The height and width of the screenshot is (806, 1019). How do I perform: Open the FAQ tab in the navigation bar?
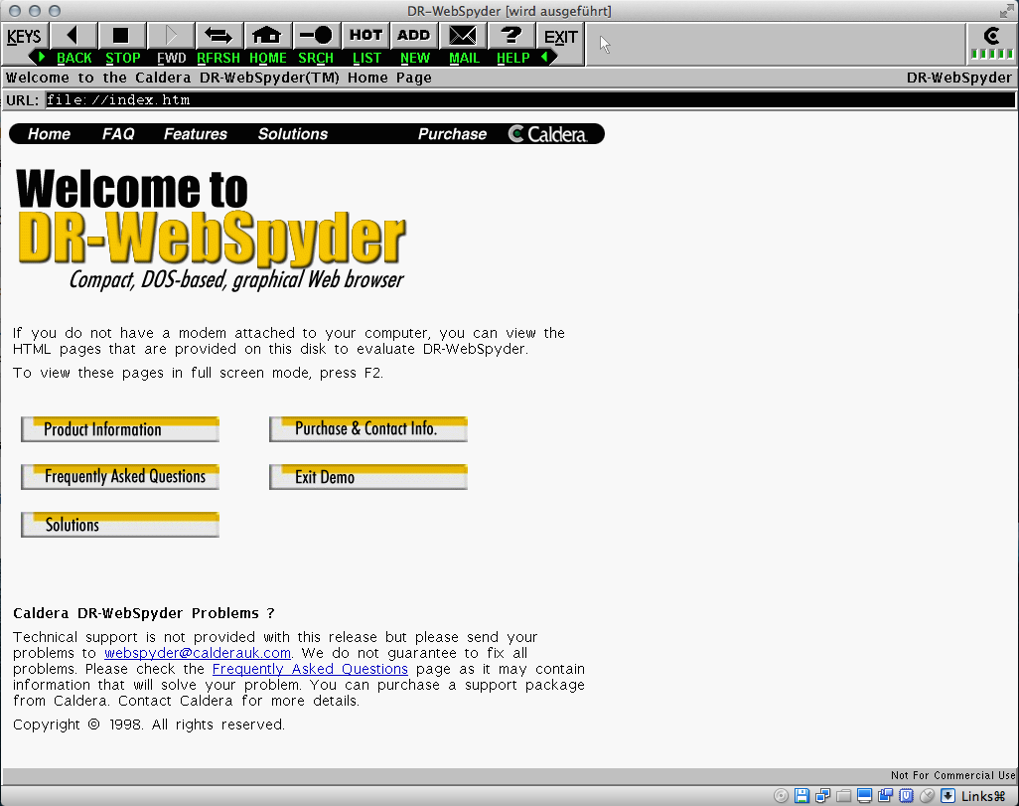tap(118, 134)
